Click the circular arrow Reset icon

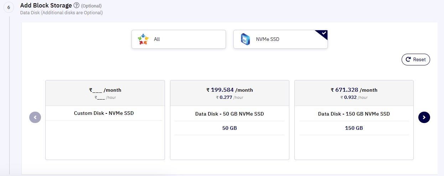[408, 60]
